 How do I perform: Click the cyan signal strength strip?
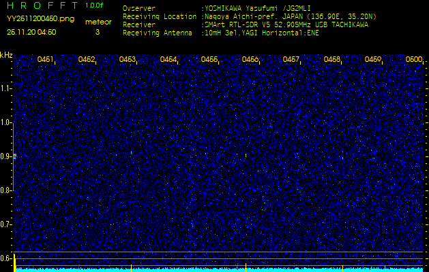tap(218, 269)
